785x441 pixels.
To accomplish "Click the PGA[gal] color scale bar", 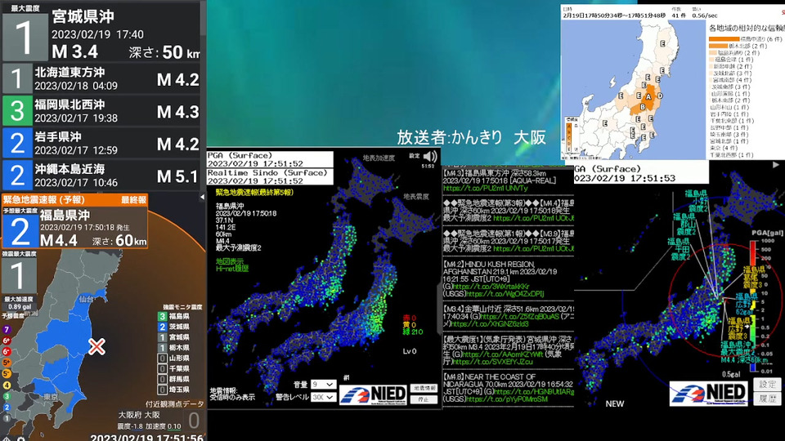I will [x=753, y=306].
